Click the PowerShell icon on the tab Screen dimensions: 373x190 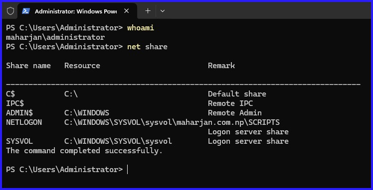coord(26,11)
